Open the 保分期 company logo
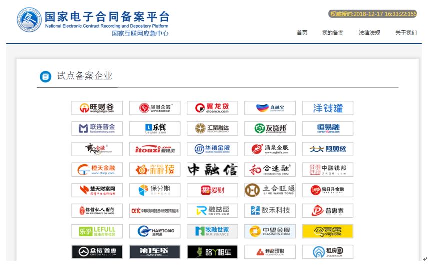 155,190
